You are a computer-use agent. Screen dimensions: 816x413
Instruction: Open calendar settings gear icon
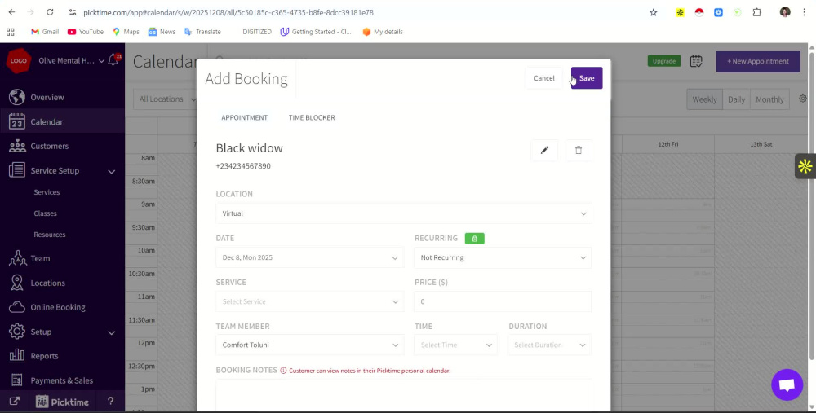[x=803, y=99]
